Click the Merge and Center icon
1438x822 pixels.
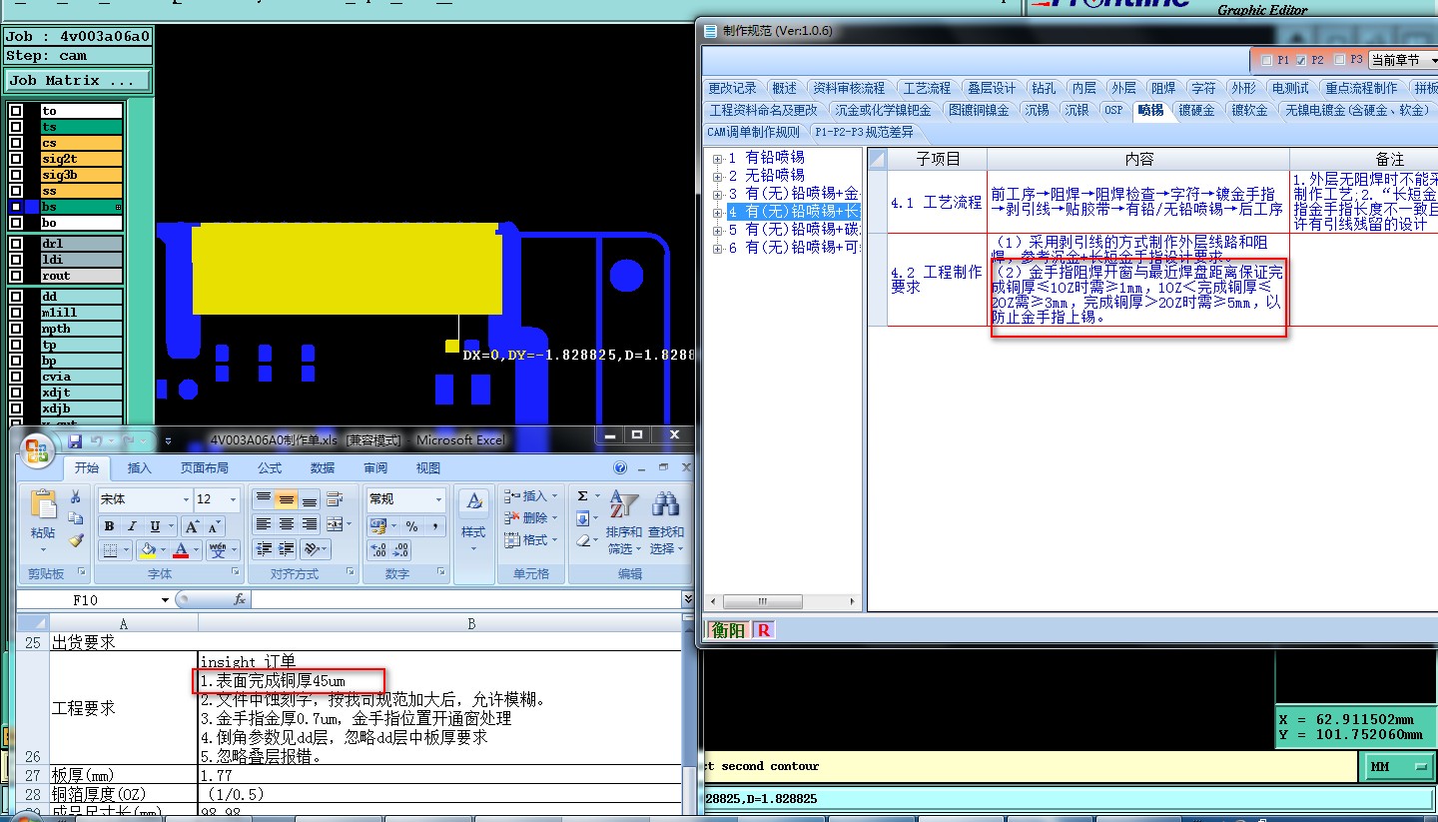click(x=334, y=524)
